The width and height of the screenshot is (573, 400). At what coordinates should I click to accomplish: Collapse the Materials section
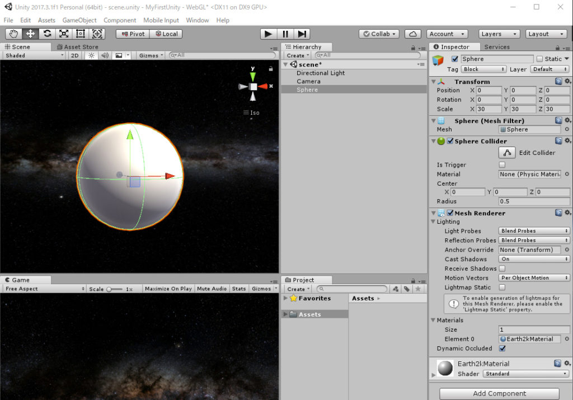[433, 320]
